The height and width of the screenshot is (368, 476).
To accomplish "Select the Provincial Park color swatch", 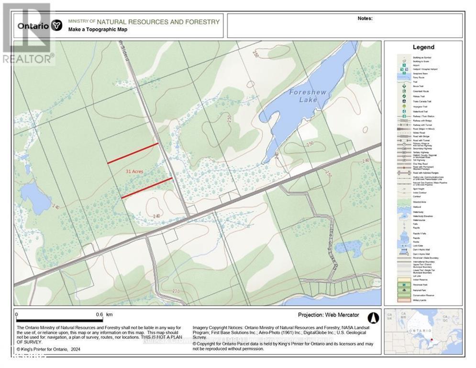I will 404,285.
